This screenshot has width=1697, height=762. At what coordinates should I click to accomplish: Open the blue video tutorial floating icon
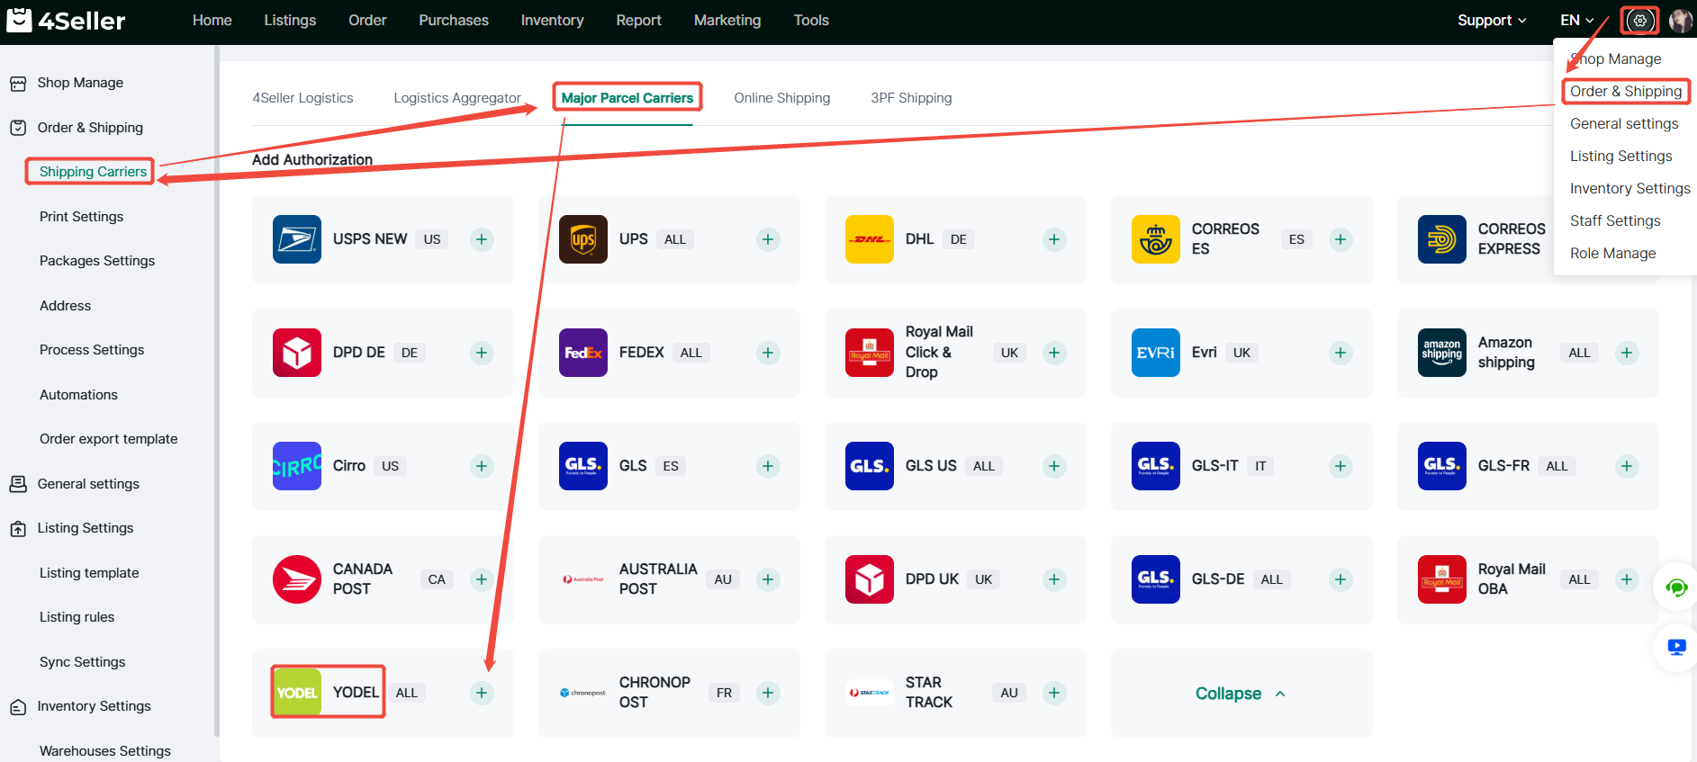1676,647
